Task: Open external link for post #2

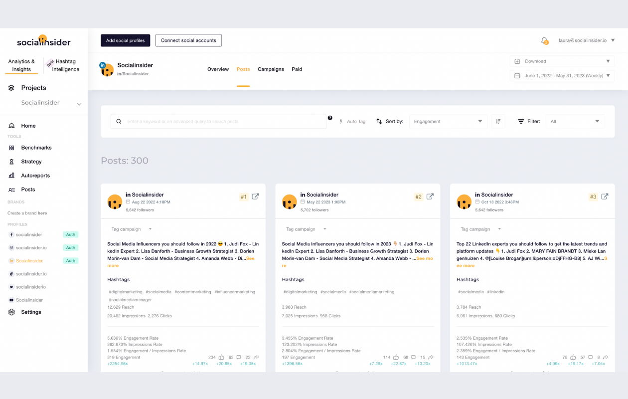Action: click(430, 197)
